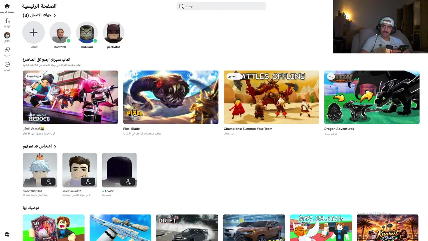Expand the 'أشخاص قد تعرفهم' section chevron
428x241 pixels.
[55, 147]
